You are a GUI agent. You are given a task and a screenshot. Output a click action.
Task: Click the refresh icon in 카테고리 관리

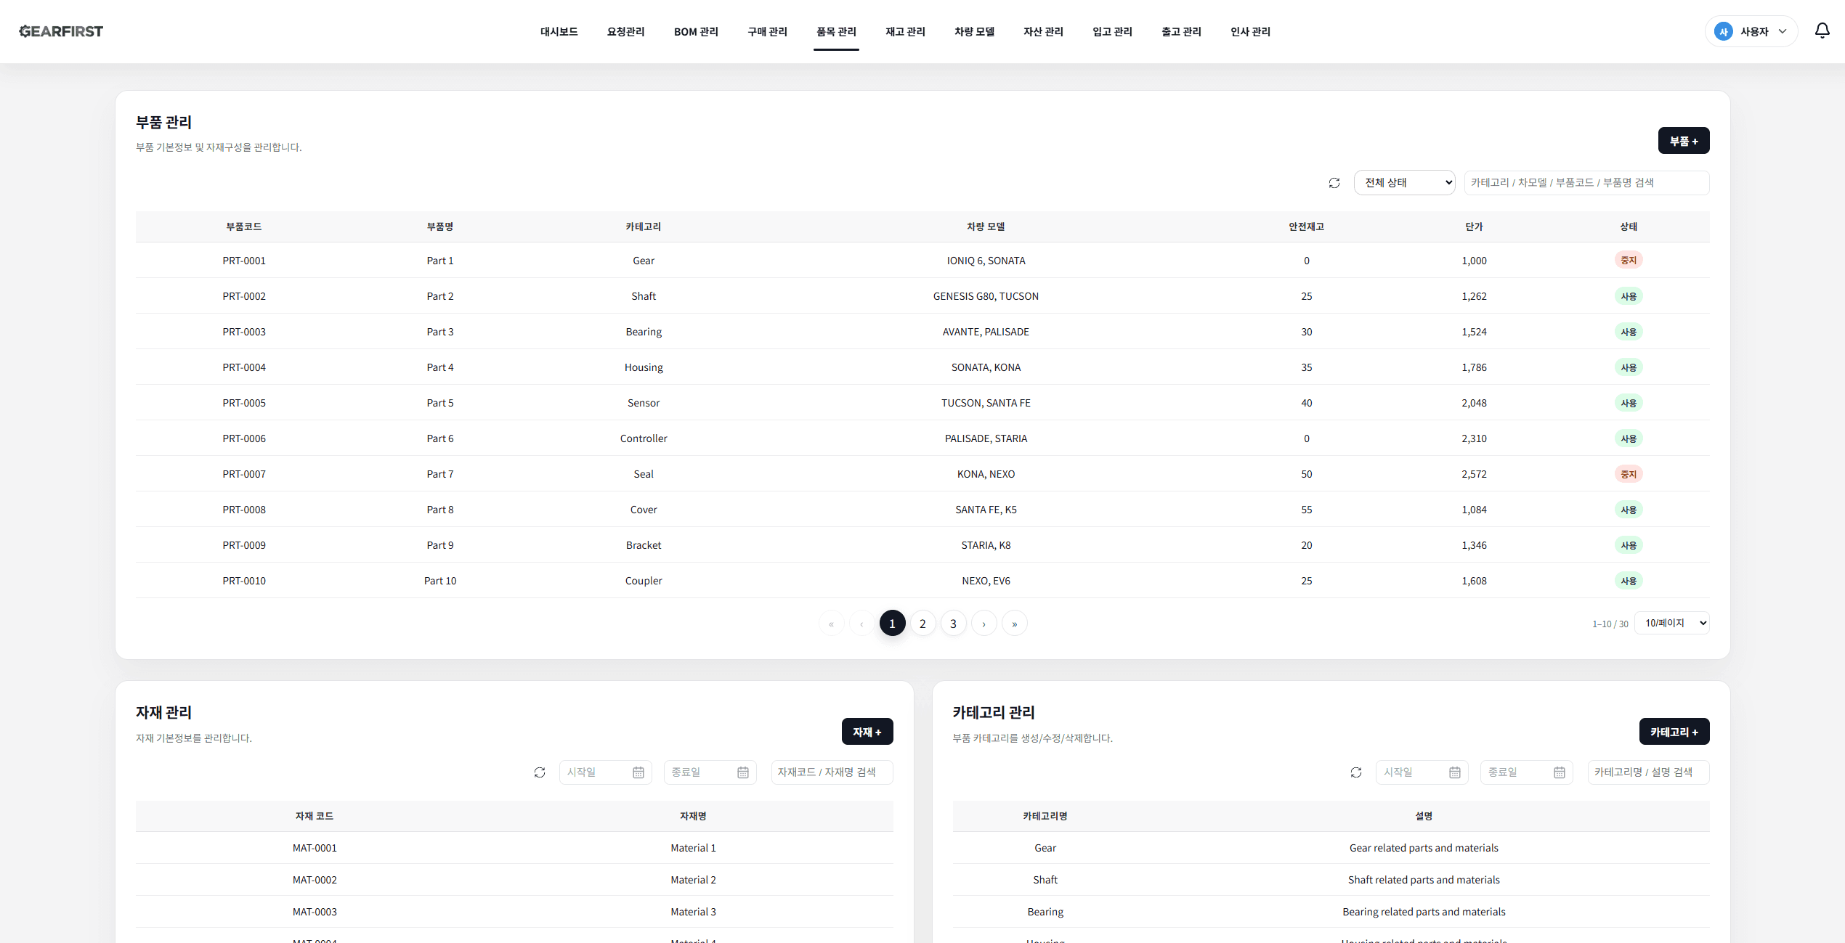pos(1356,772)
